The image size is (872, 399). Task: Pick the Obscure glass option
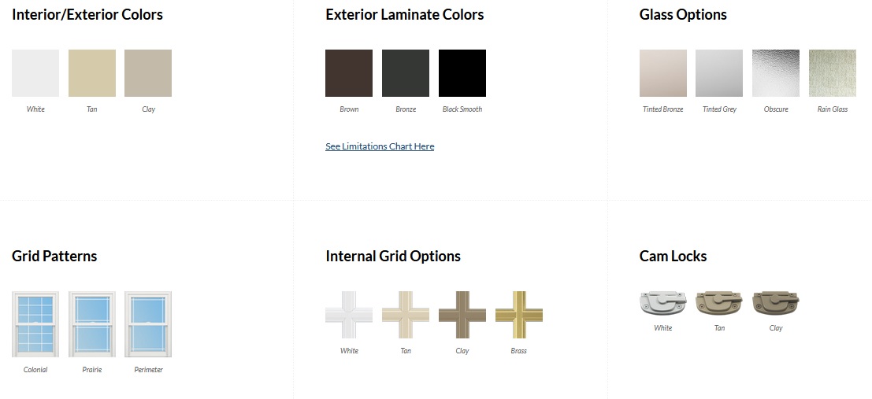point(776,73)
